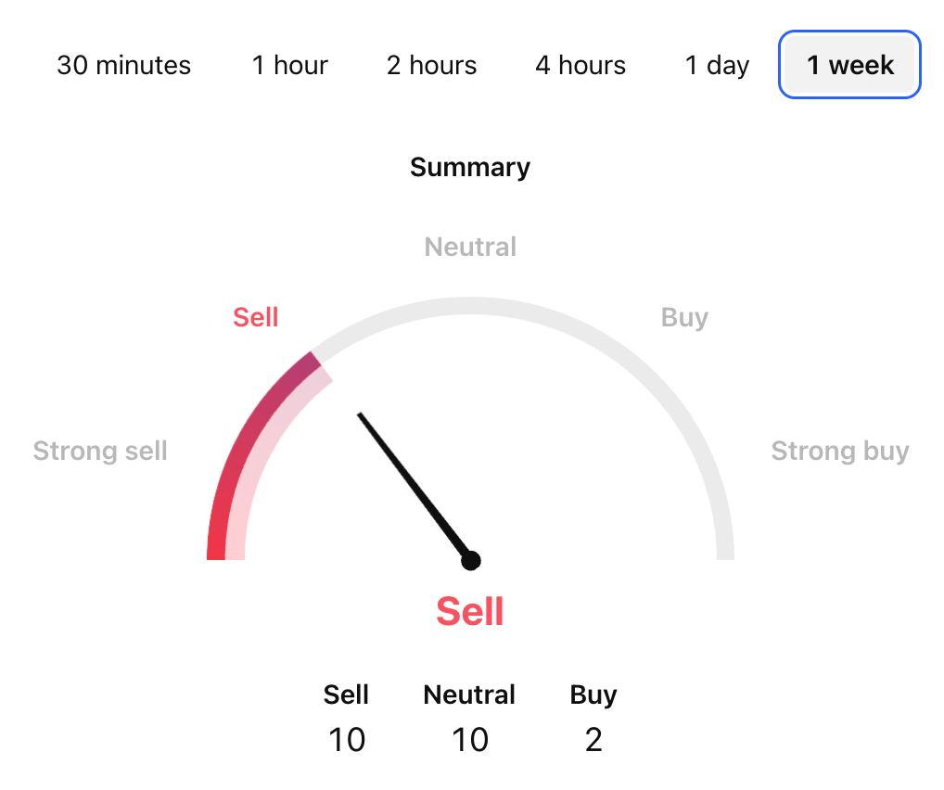Viewport: 944px width, 790px height.
Task: Click the needle's round pivot dot
Action: [471, 560]
